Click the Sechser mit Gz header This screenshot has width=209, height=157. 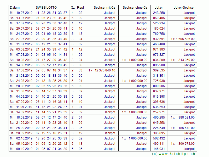[x=104, y=8]
